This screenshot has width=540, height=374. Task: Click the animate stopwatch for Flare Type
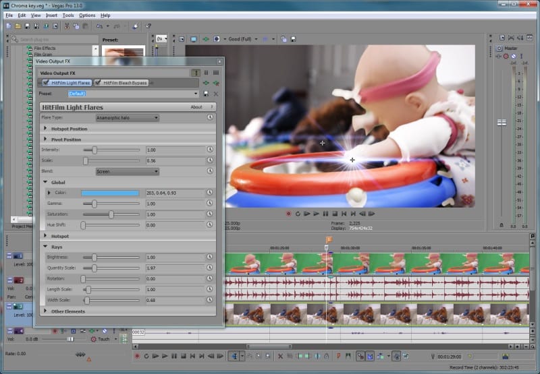tap(210, 117)
